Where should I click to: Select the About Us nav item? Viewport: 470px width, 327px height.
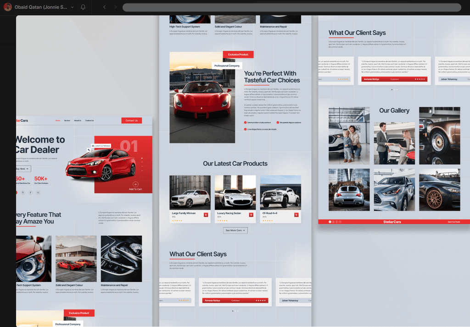pos(78,121)
